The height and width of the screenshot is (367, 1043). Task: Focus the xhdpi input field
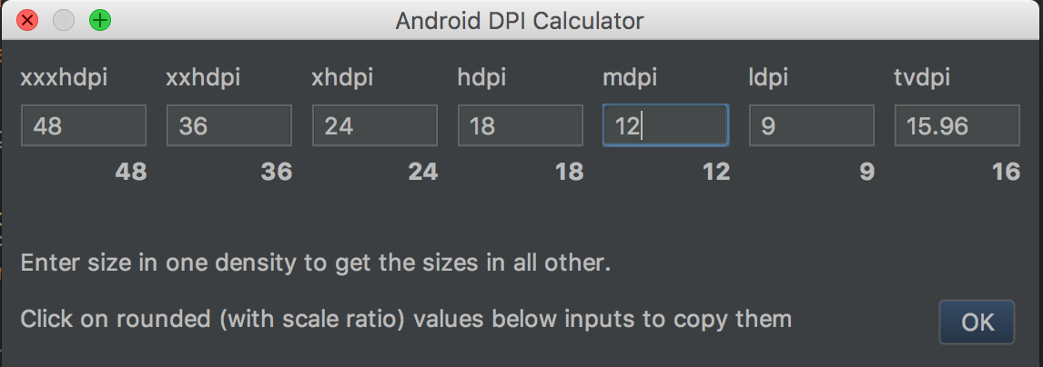click(x=375, y=125)
